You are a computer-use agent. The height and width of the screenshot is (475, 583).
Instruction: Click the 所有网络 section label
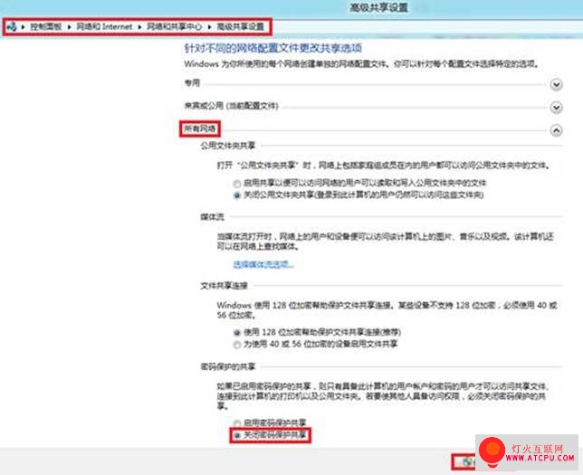point(200,128)
